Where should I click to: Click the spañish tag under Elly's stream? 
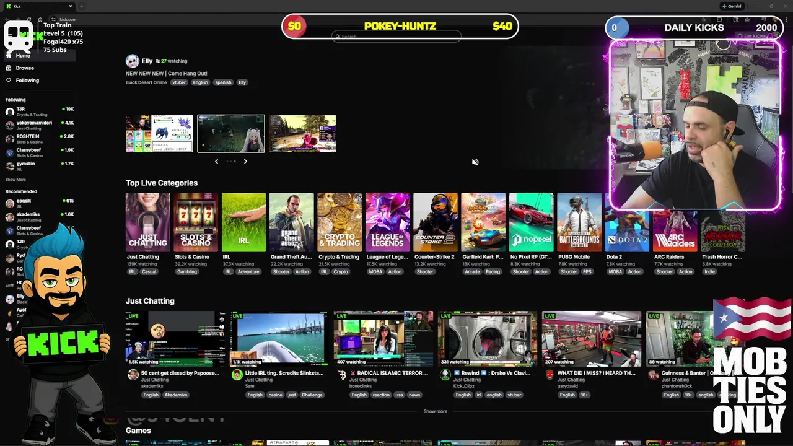point(223,82)
